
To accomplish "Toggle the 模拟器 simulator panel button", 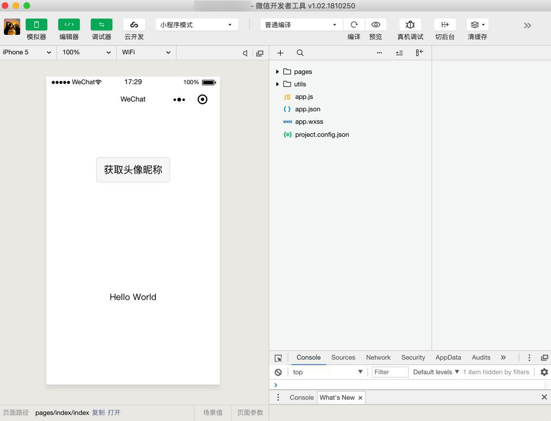I will coord(36,24).
